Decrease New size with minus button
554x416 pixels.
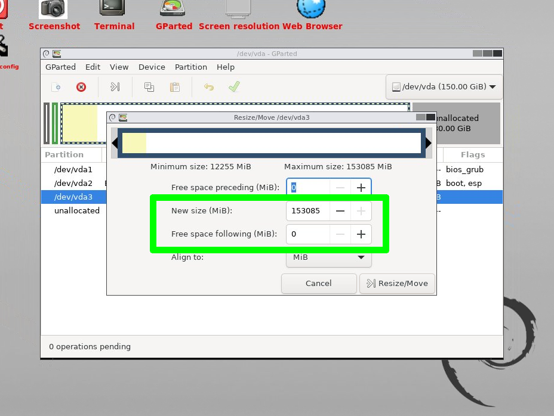(x=340, y=211)
